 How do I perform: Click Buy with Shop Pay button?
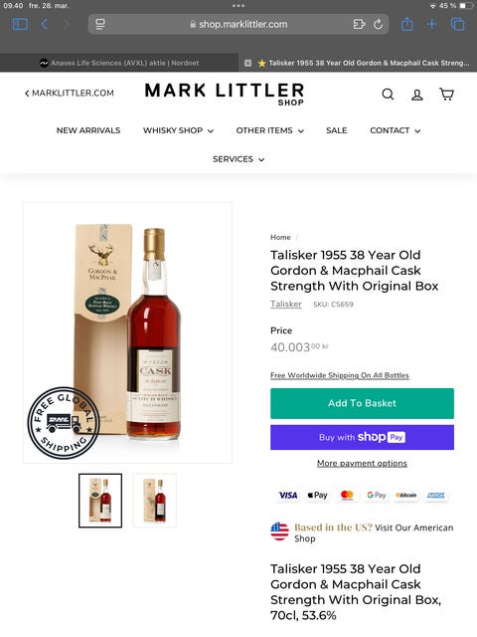362,437
